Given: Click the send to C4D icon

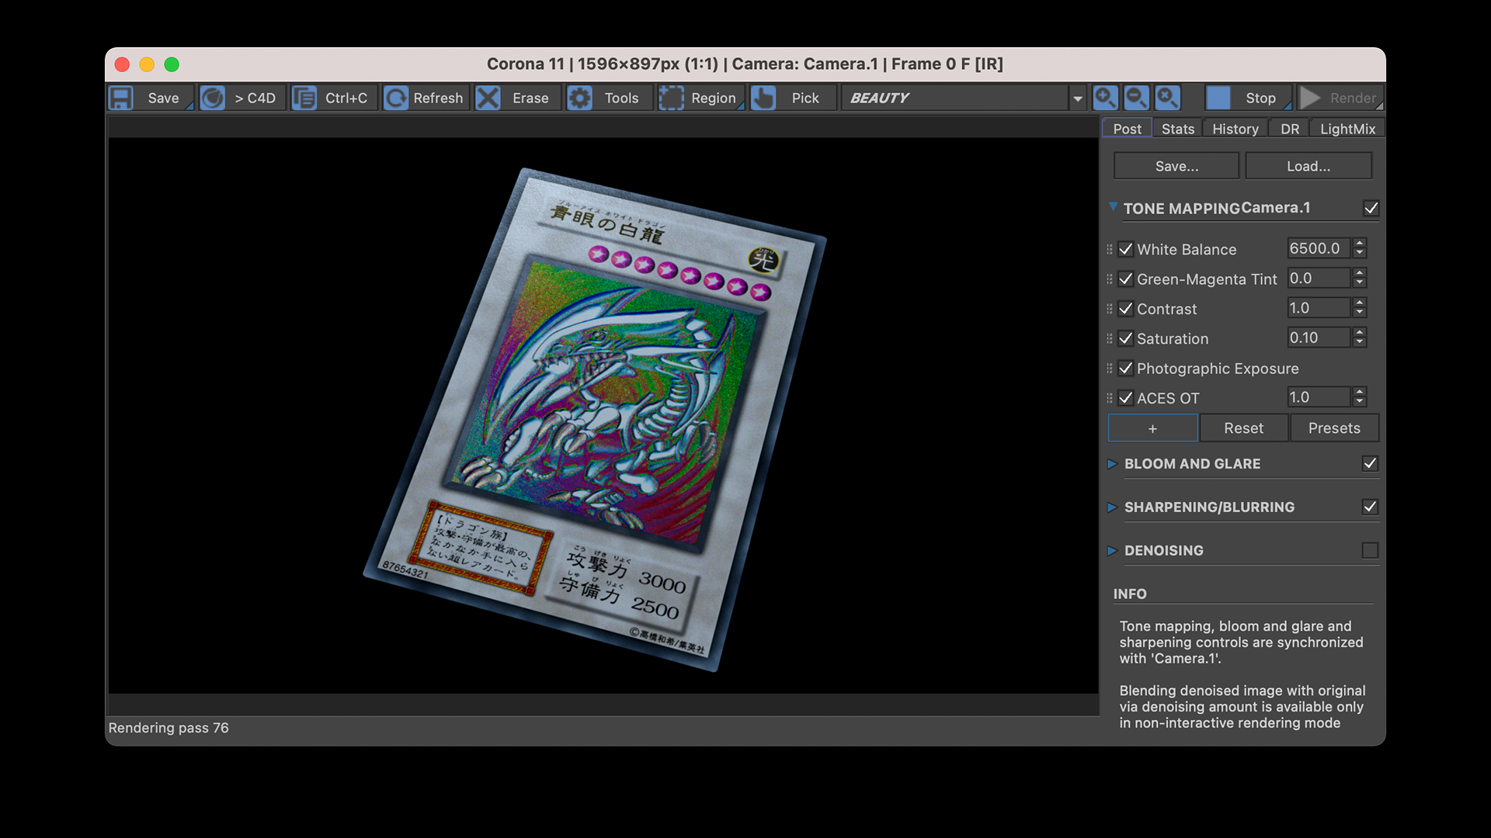Looking at the screenshot, I should point(212,98).
